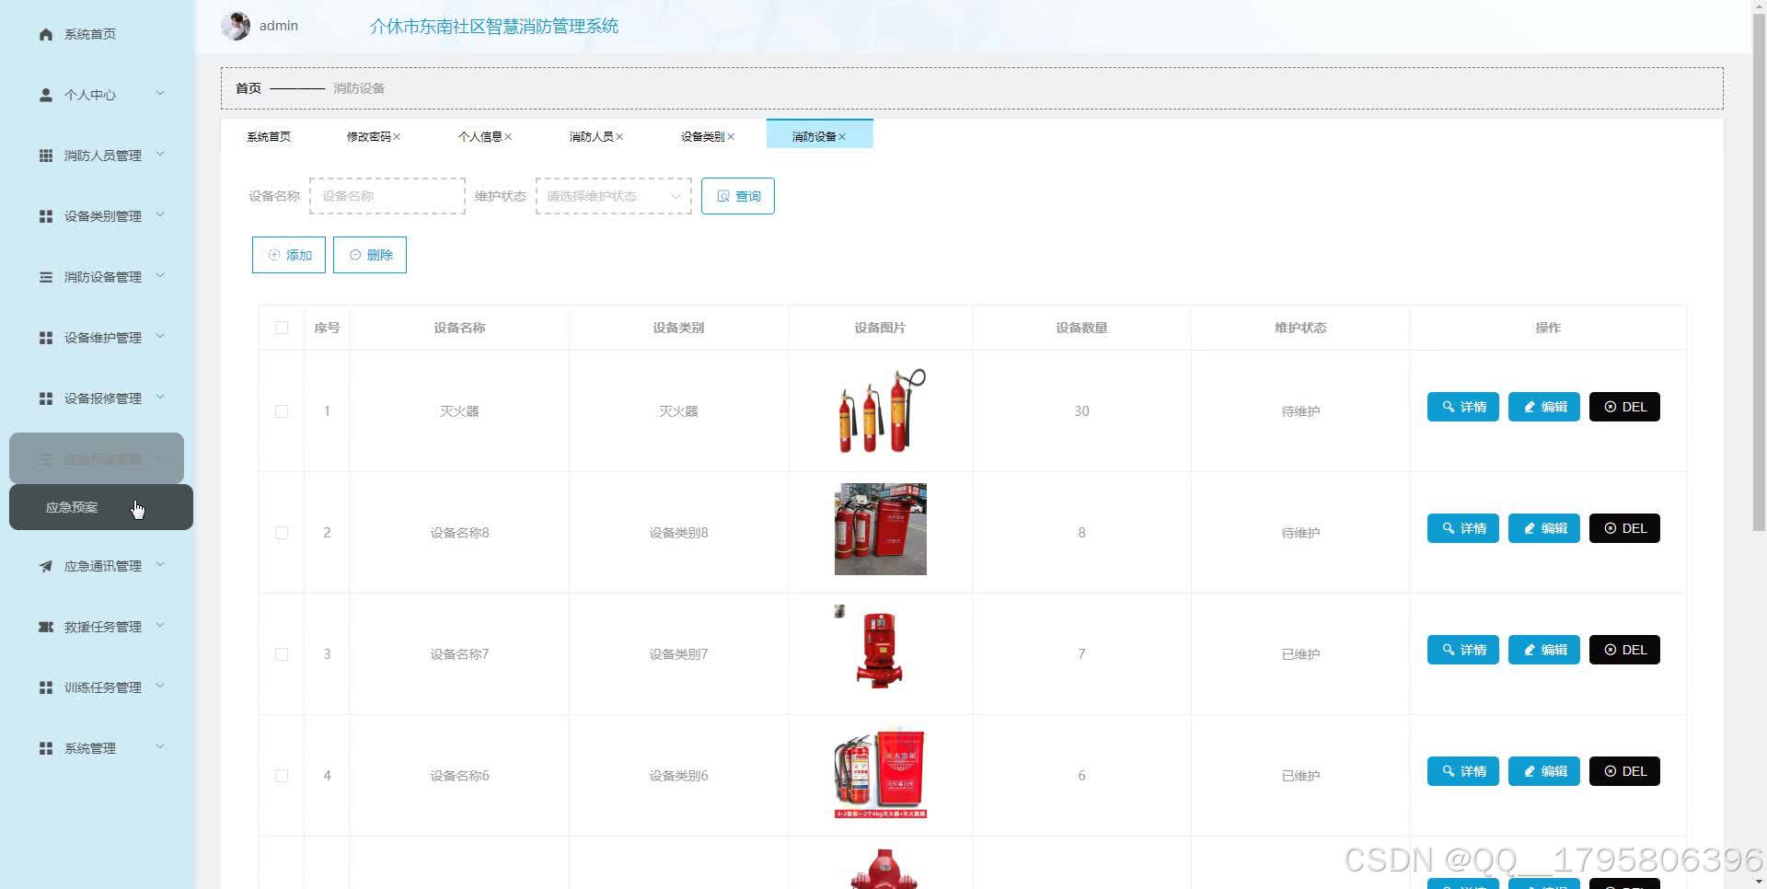The height and width of the screenshot is (889, 1767).
Task: Switch to the 设备类别 tab
Action: point(702,135)
